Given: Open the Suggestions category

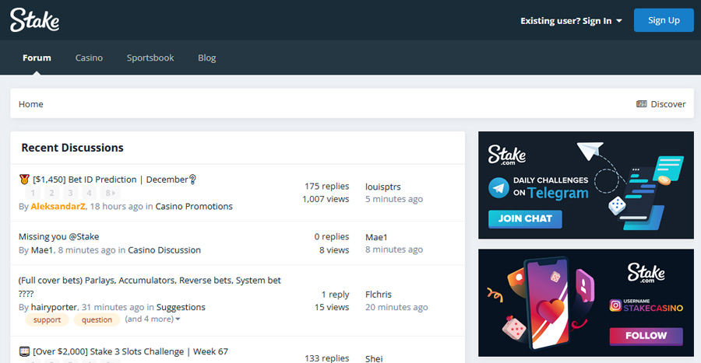Looking at the screenshot, I should tap(181, 307).
